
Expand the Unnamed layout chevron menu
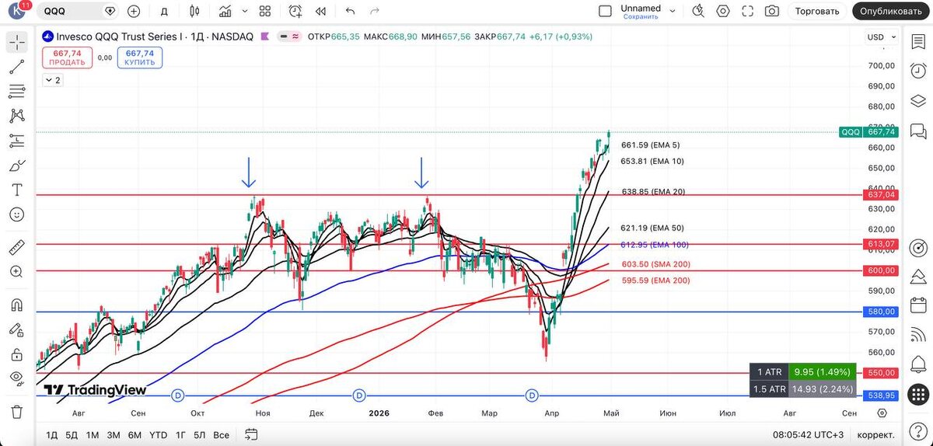tap(673, 11)
